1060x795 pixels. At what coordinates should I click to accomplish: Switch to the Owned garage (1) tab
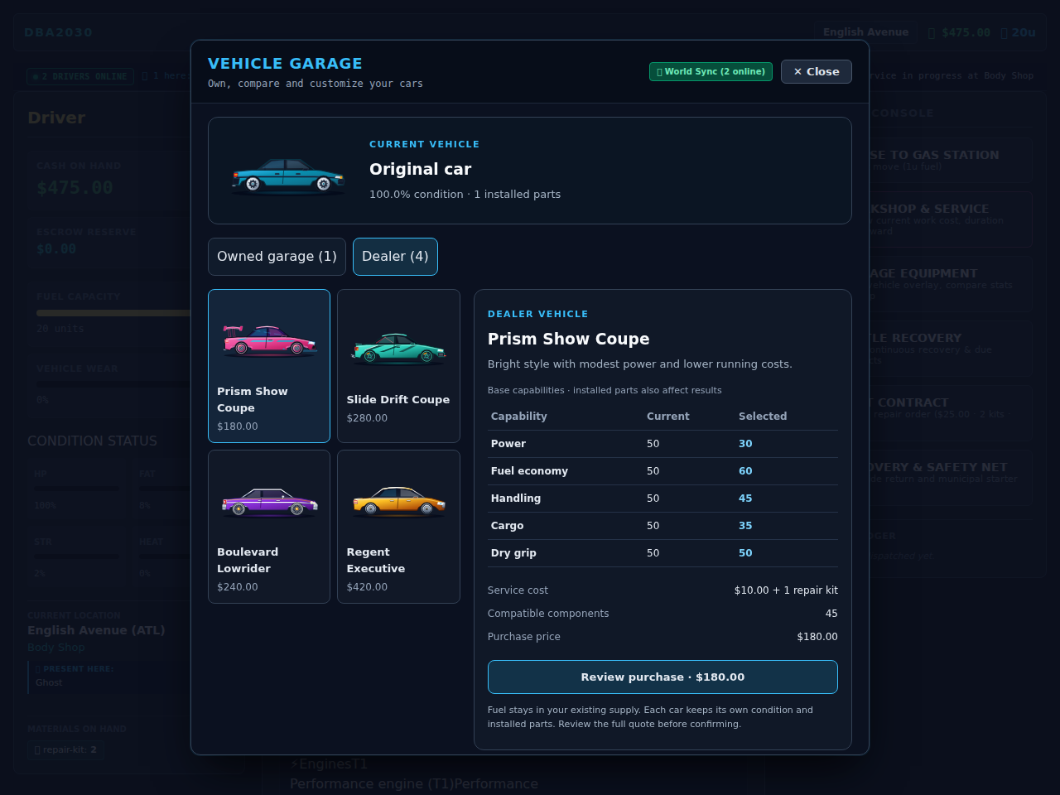point(277,257)
